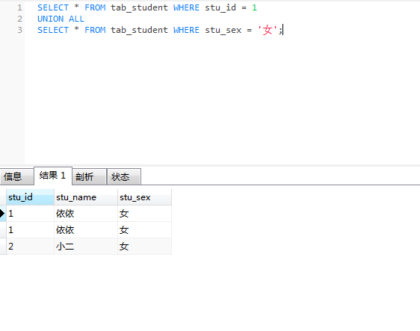This screenshot has width=420, height=331.
Task: Click the stu_id column header
Action: coord(30,197)
